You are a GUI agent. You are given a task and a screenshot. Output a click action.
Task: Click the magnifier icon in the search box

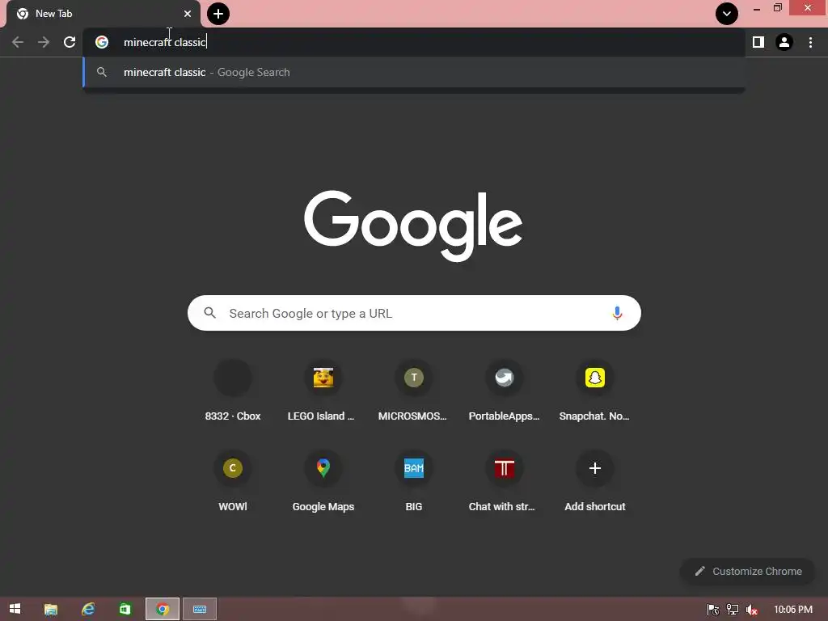(x=209, y=313)
